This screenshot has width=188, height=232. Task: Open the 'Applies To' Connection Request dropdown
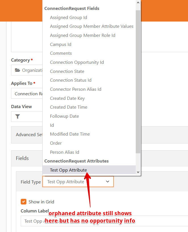tap(27, 94)
